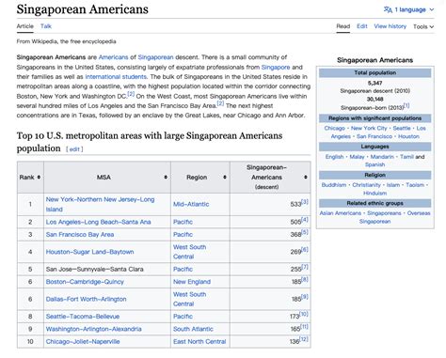Sort table by Region column arrows

(225, 177)
